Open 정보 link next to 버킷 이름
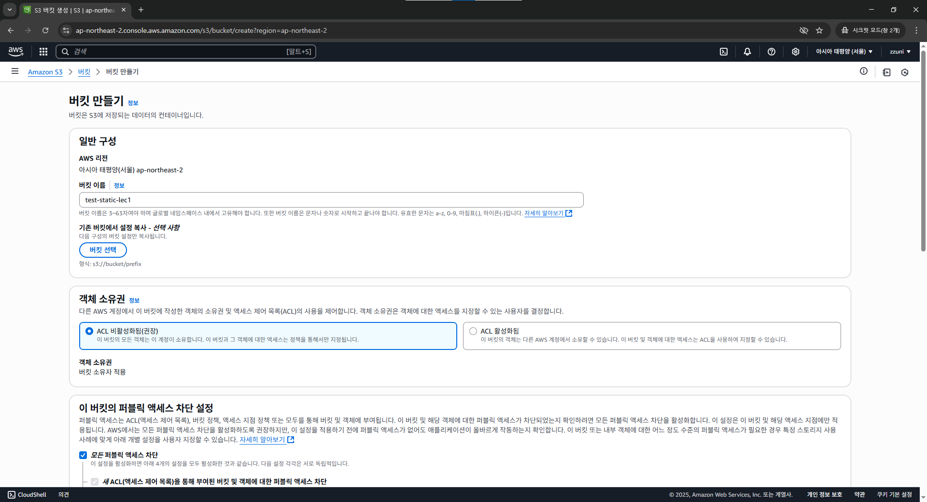Screen dimensions: 927x502 click(119, 185)
